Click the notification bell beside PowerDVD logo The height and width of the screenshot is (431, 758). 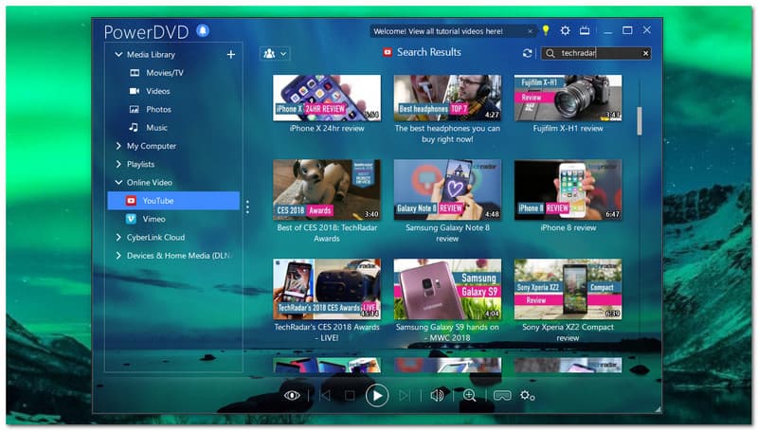(203, 31)
